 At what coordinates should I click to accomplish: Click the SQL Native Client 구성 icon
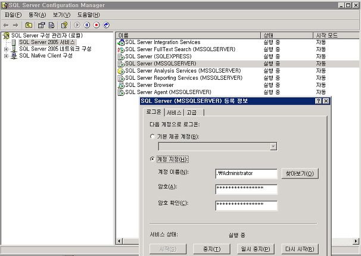click(x=14, y=55)
